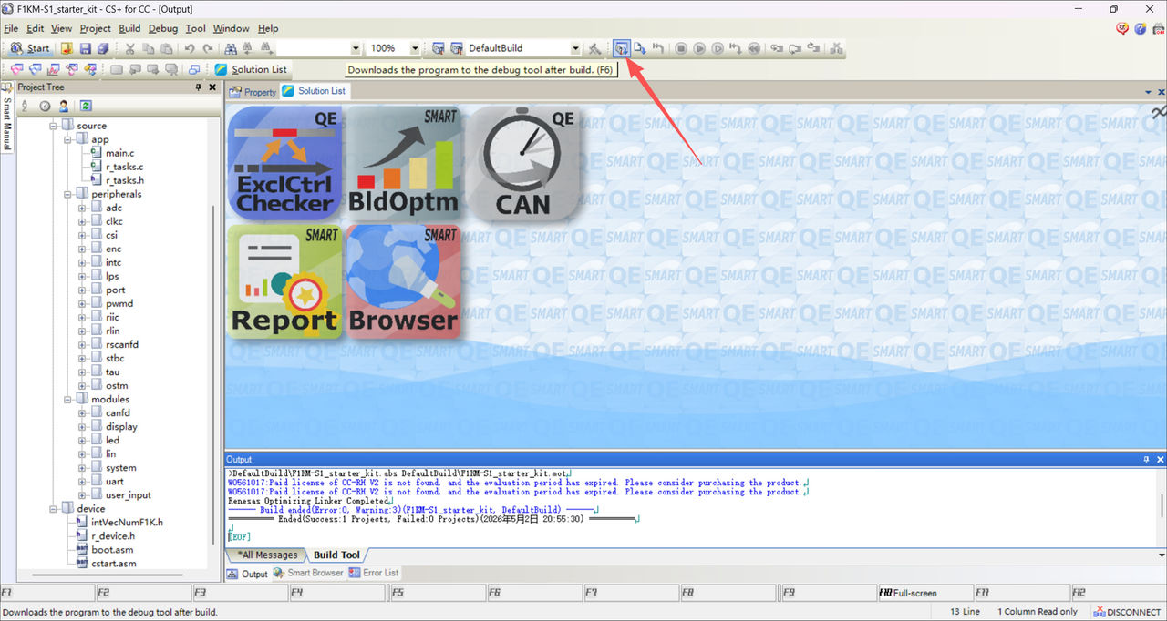Select boot.asm in Project Tree
This screenshot has width=1167, height=621.
tap(112, 550)
